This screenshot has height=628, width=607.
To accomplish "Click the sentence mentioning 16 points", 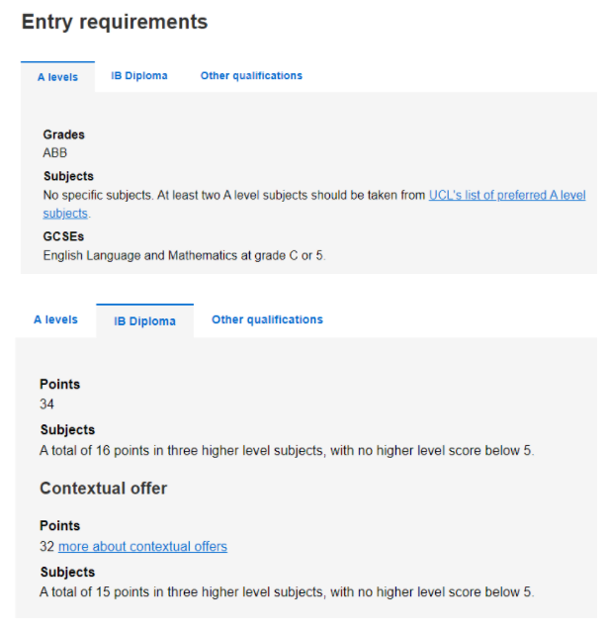I will (x=287, y=451).
